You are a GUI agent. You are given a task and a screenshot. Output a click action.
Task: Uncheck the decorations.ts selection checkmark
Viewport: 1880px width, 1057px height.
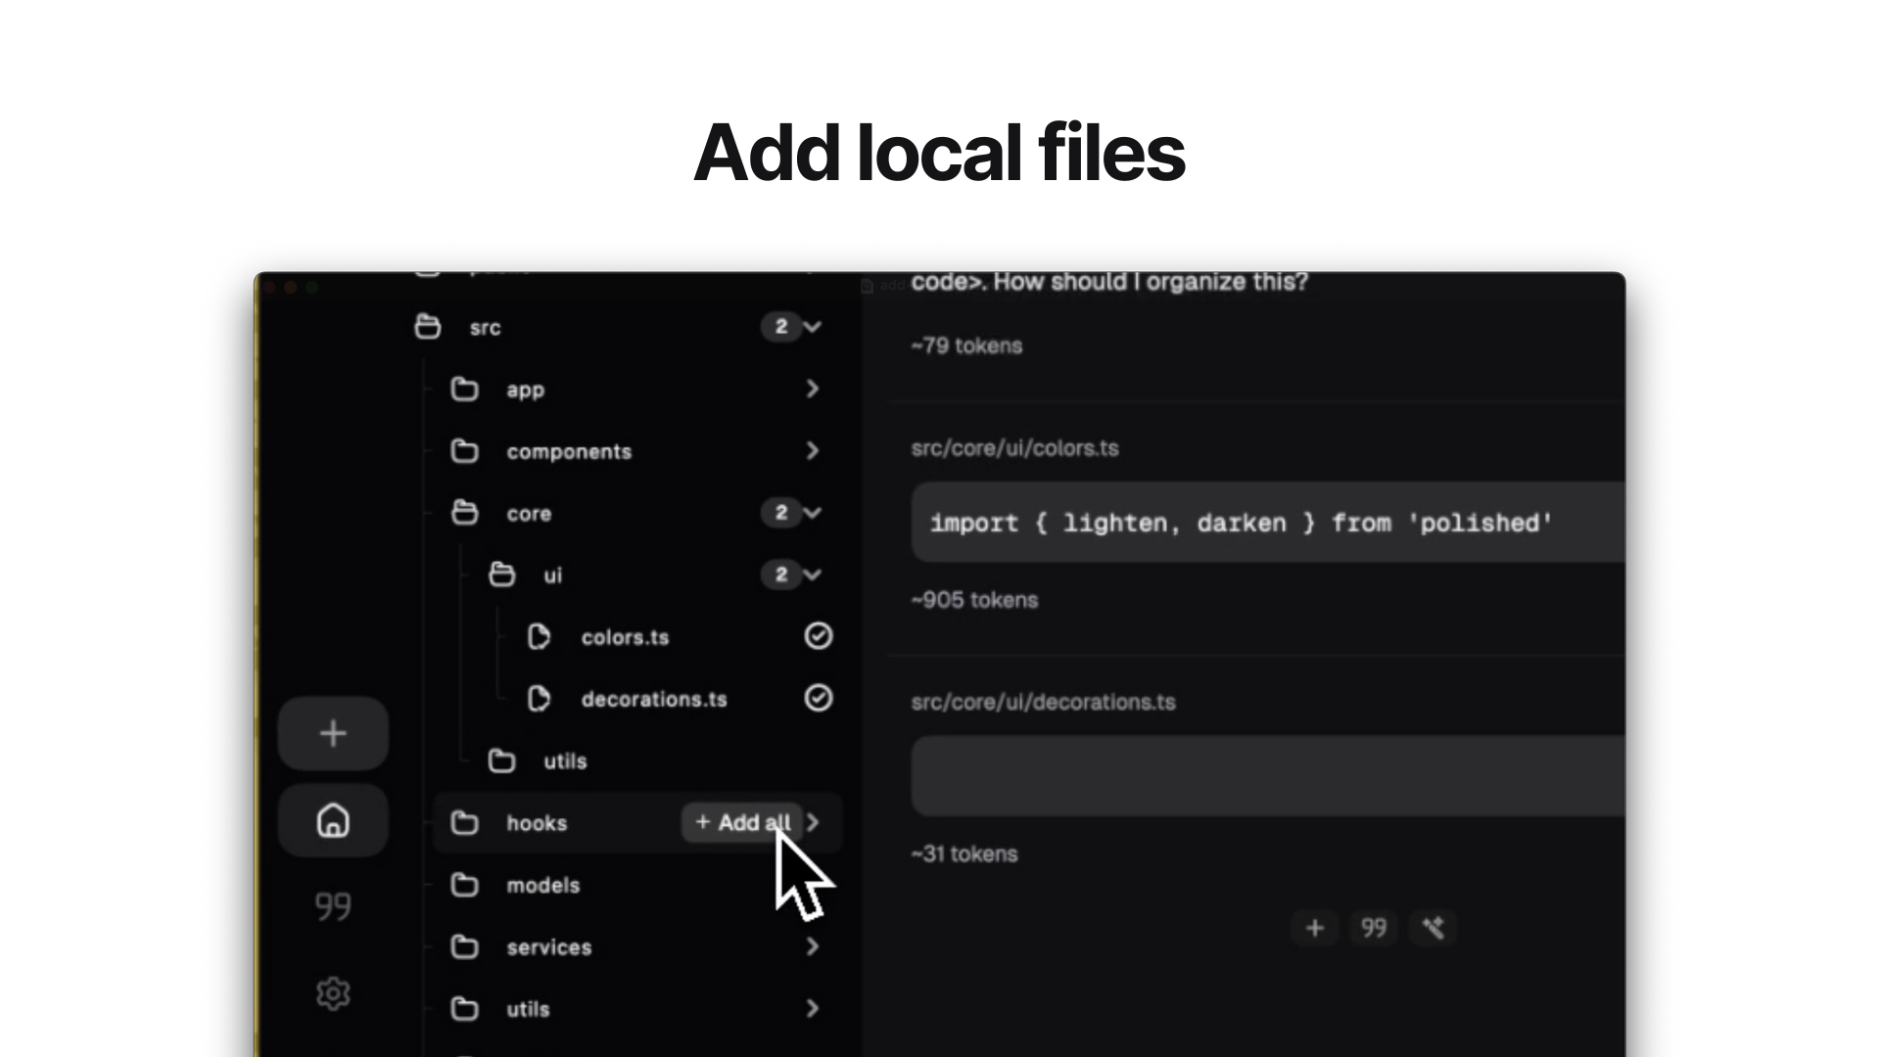[818, 698]
